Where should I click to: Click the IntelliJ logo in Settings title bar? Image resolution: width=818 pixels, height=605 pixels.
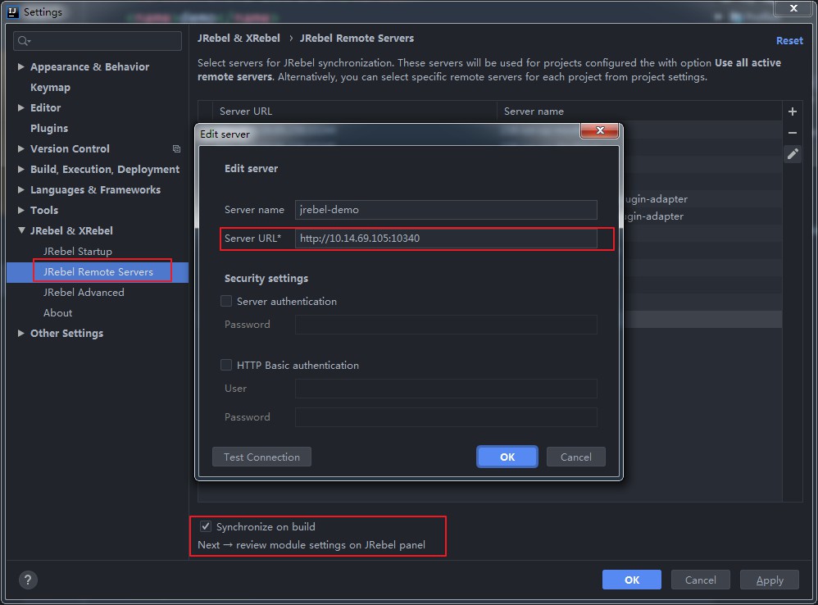click(x=13, y=12)
